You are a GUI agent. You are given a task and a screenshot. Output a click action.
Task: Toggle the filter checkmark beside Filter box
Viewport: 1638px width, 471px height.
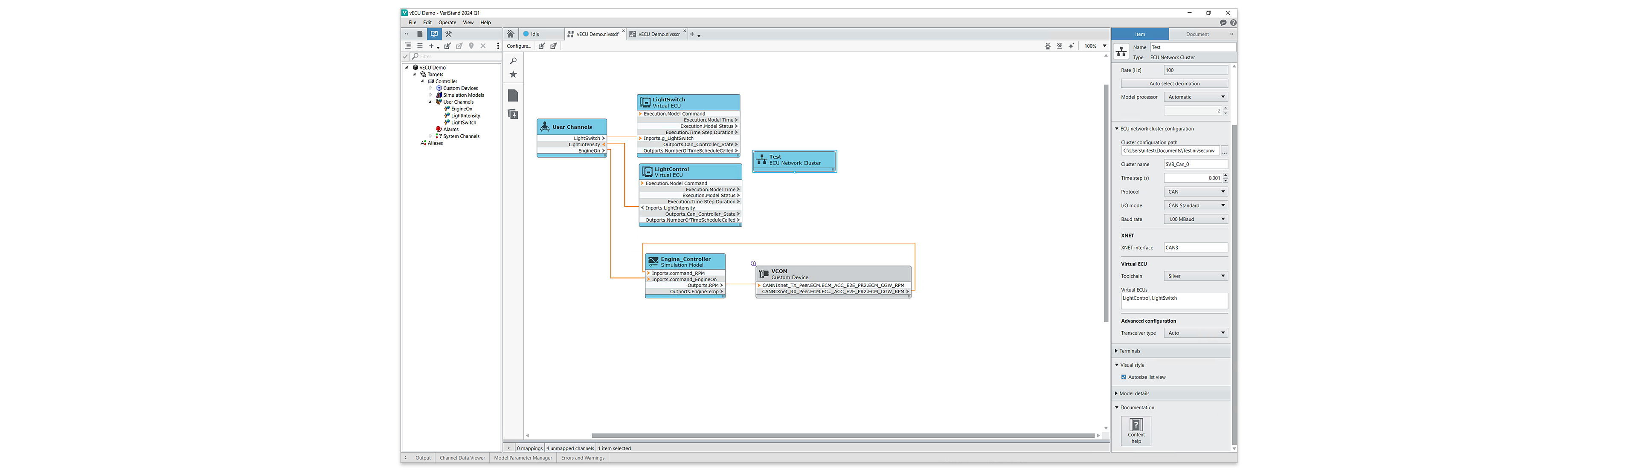pos(406,56)
